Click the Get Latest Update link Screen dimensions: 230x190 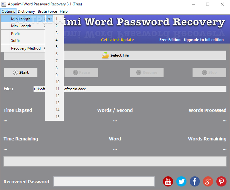117,40
